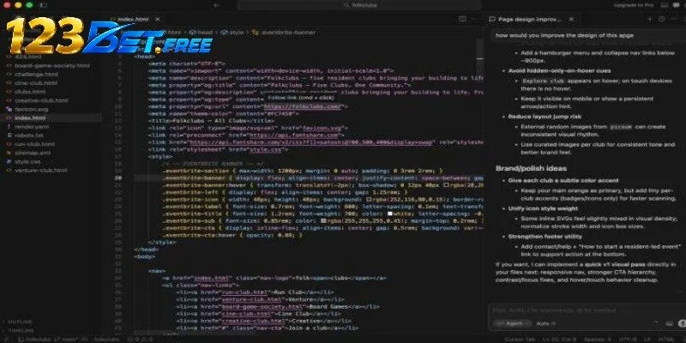Open challenge.html in the explorer
Screen dimensions: 686x343
click(x=36, y=75)
